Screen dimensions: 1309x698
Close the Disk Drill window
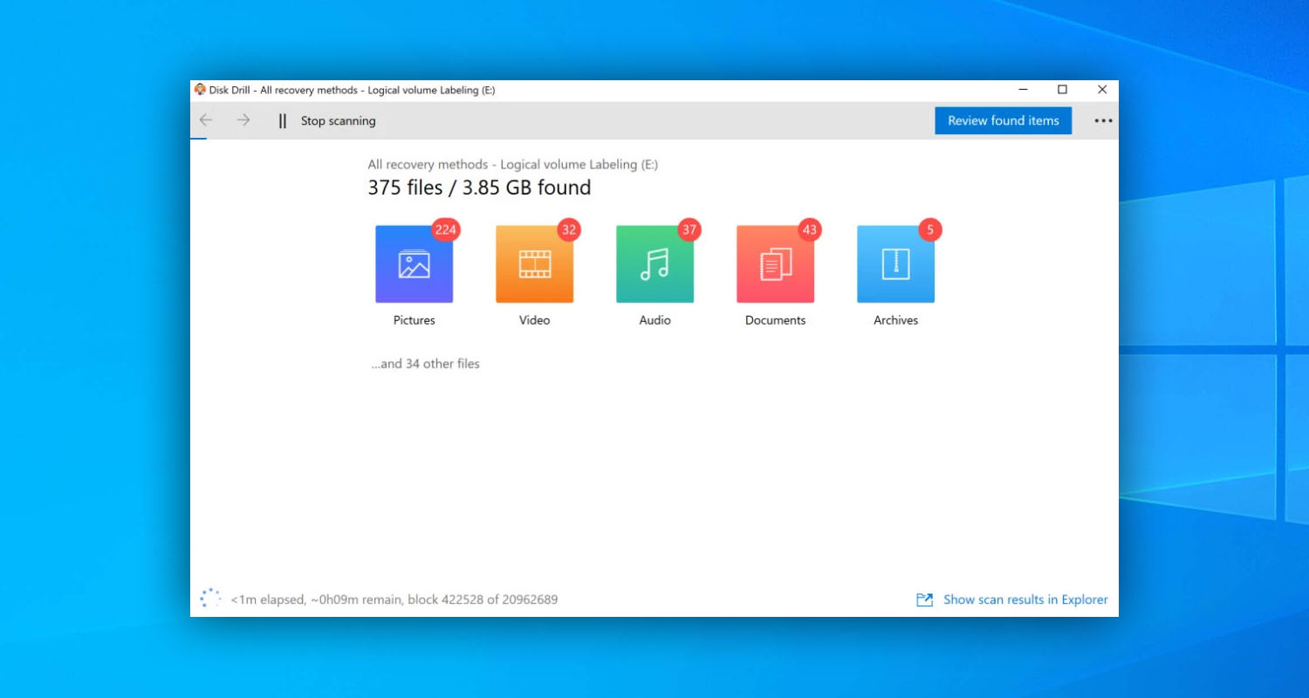(1101, 90)
